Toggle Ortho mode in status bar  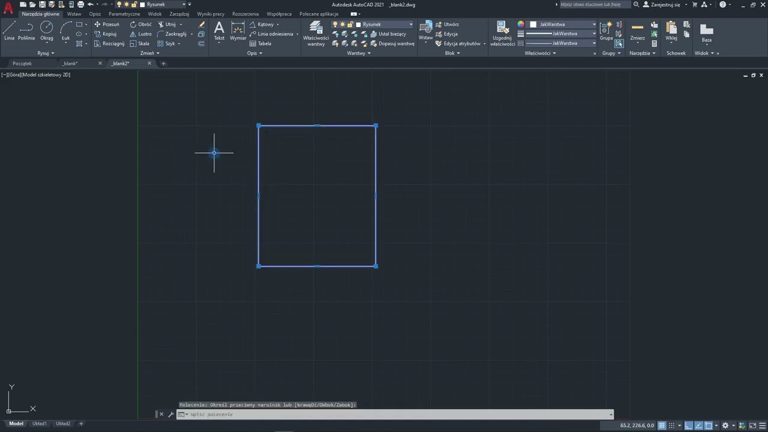pos(689,425)
